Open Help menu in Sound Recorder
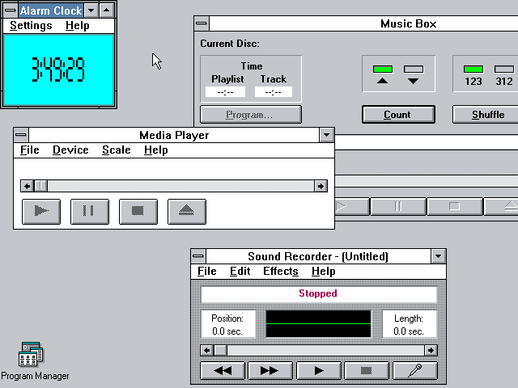This screenshot has height=388, width=518. [324, 272]
